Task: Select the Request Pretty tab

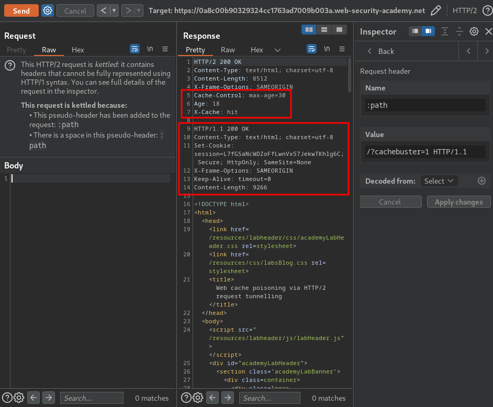Action: [16, 50]
